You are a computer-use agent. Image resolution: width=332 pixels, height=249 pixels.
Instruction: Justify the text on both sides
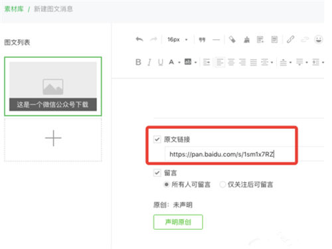[x=254, y=62]
